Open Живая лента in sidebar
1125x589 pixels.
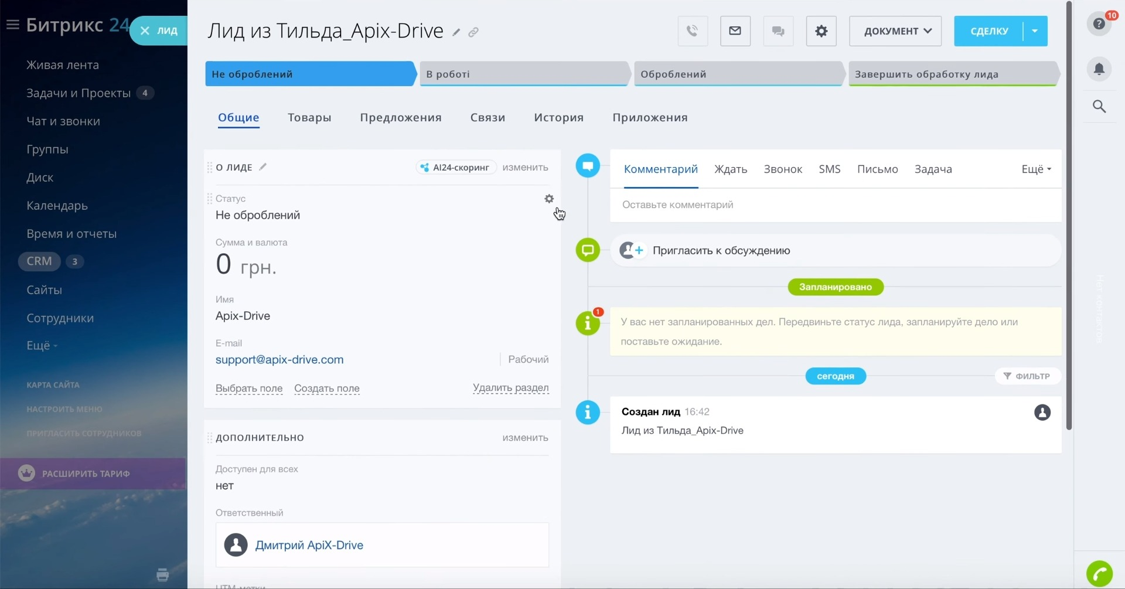63,65
